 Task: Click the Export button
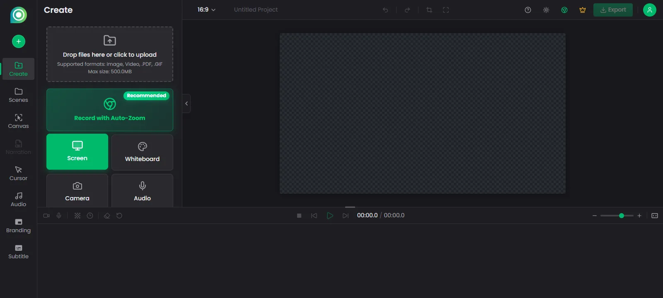point(613,10)
